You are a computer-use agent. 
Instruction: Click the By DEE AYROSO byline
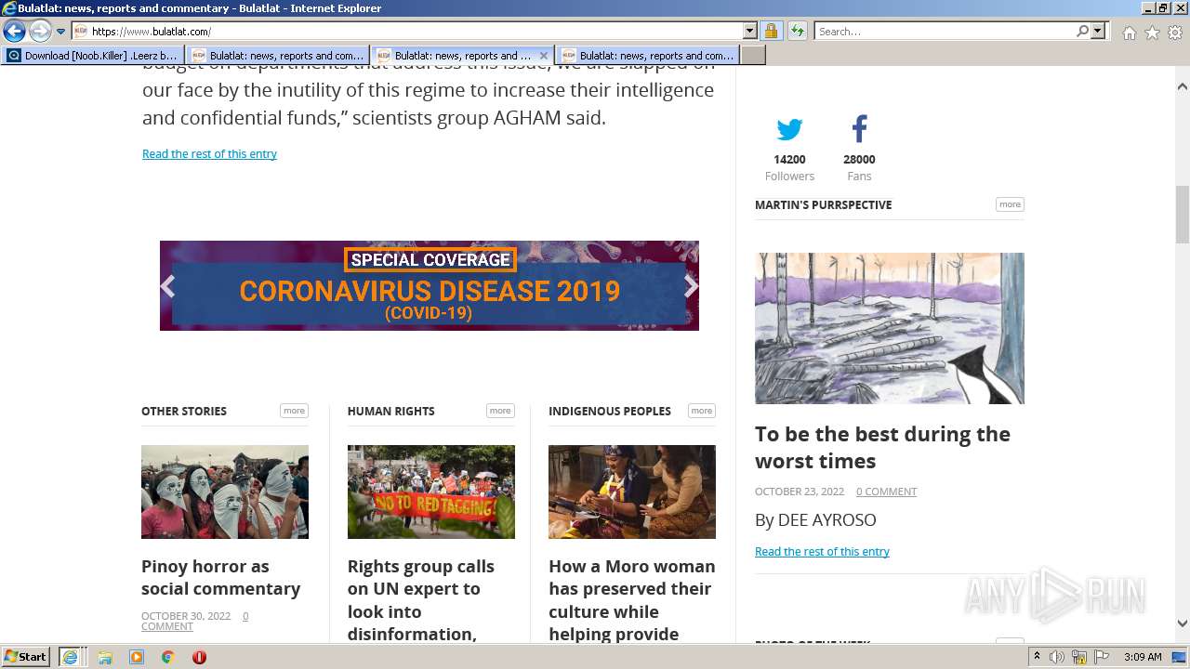pyautogui.click(x=815, y=520)
